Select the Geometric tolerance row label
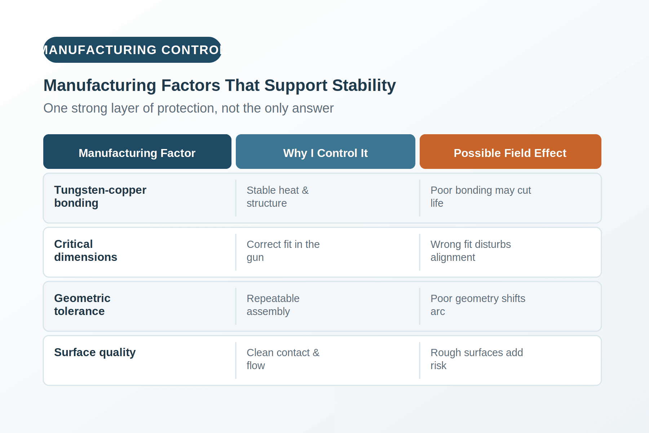 coord(82,305)
